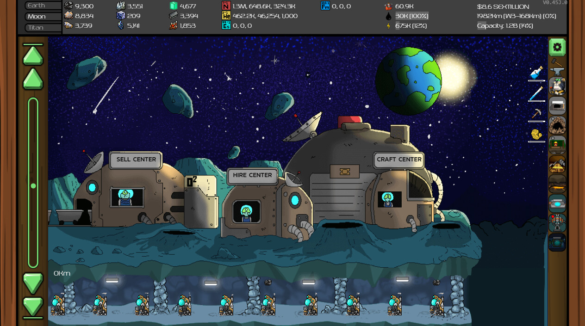Screen dimensions: 585x326
Task: Open the underground lava world icon
Action: point(557,184)
